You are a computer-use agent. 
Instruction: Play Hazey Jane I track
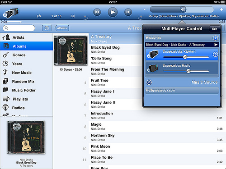point(115,93)
